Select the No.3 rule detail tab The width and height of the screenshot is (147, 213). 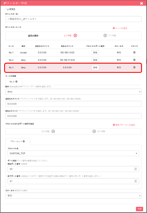[x=14, y=82]
